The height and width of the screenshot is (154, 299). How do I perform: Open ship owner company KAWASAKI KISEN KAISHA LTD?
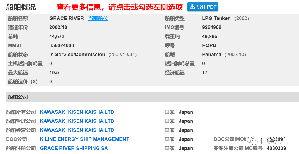click(x=77, y=112)
